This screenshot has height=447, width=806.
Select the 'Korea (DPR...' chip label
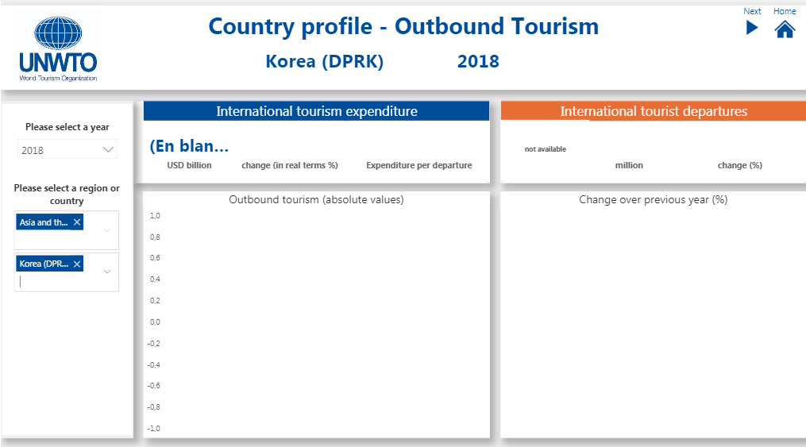coord(44,264)
